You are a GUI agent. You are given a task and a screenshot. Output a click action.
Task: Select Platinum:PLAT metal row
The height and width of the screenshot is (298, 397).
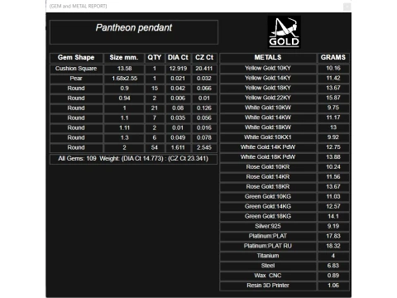pyautogui.click(x=285, y=237)
